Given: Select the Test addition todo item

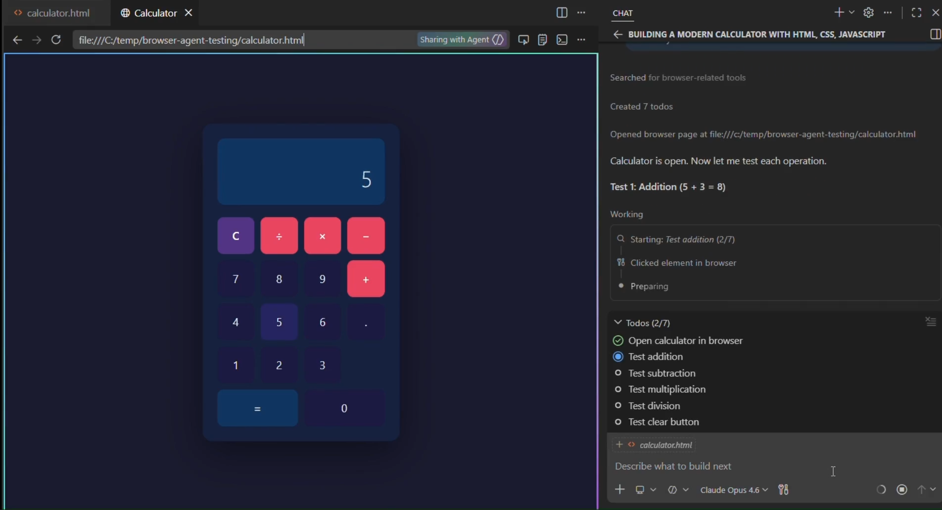Looking at the screenshot, I should [x=655, y=357].
